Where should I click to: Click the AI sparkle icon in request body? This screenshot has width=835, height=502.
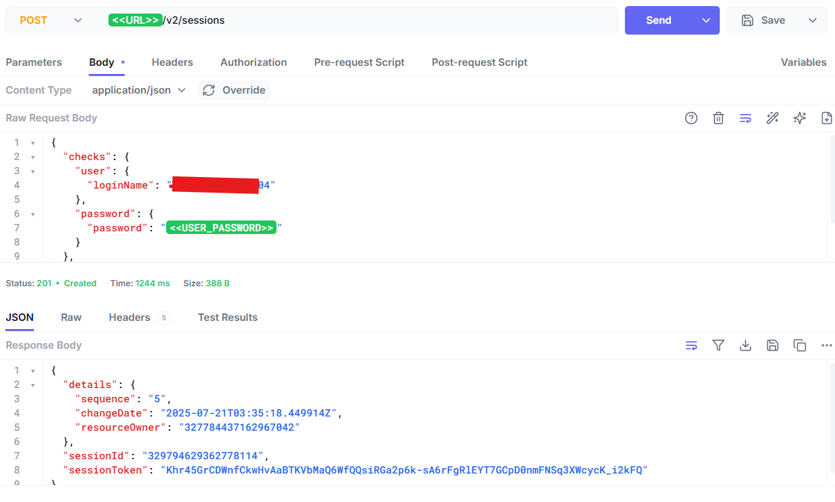point(800,118)
